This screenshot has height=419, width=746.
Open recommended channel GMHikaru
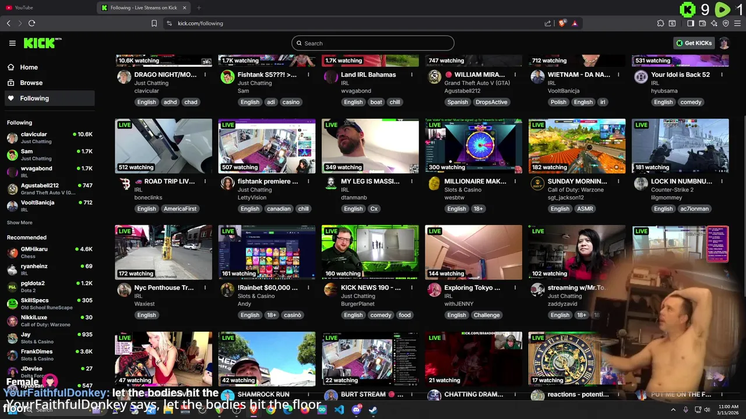click(50, 253)
